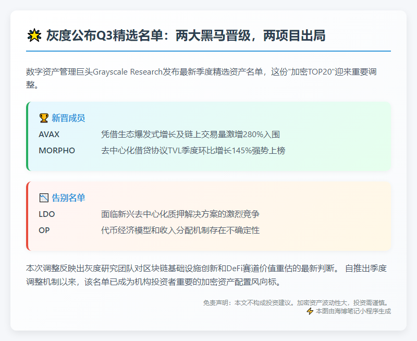This screenshot has width=417, height=341.
Task: Click the closing paragraph about DeFi赛道
Action: tap(206, 275)
